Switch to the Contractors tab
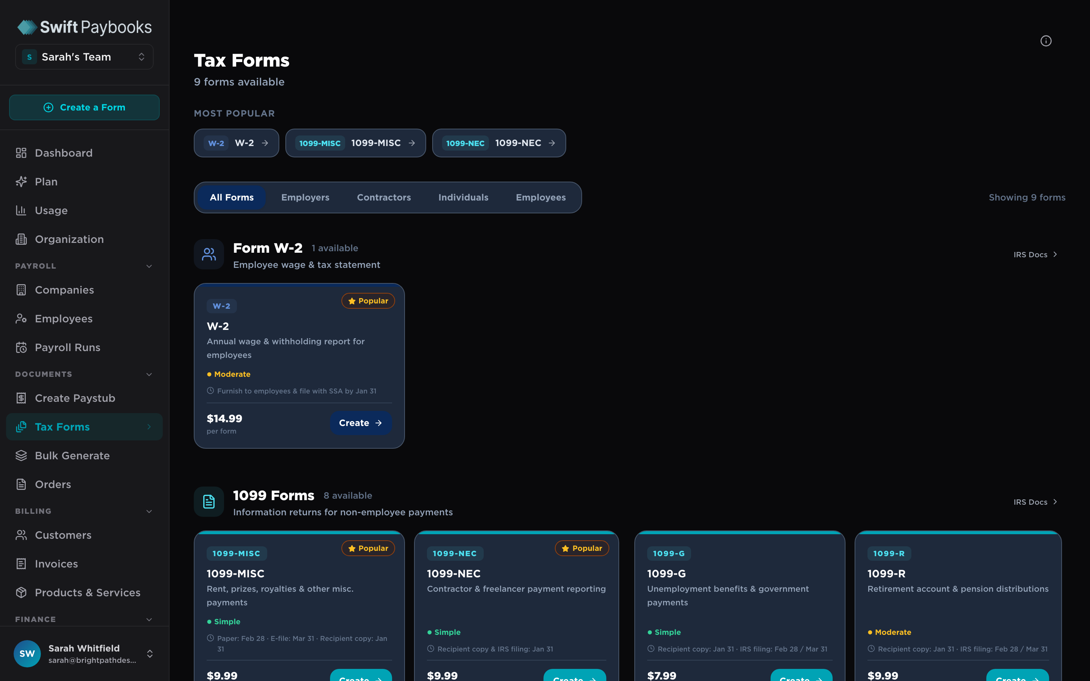The image size is (1090, 681). pyautogui.click(x=384, y=197)
